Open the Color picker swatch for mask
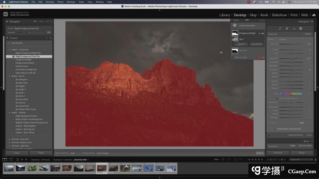 tap(302, 123)
